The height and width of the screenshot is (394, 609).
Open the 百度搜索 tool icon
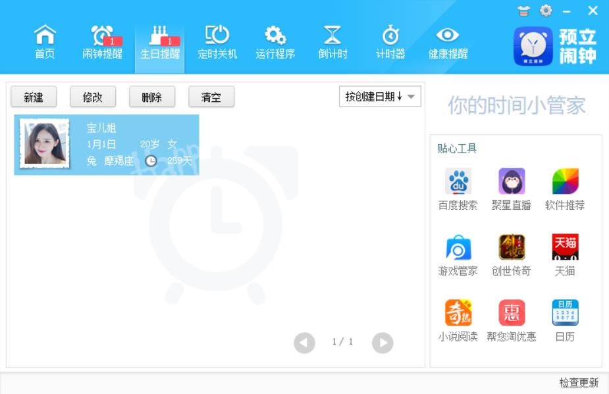(x=458, y=182)
